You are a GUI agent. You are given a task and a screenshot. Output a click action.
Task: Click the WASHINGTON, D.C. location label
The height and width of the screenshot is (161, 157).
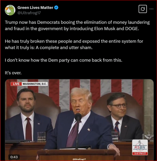point(35,84)
